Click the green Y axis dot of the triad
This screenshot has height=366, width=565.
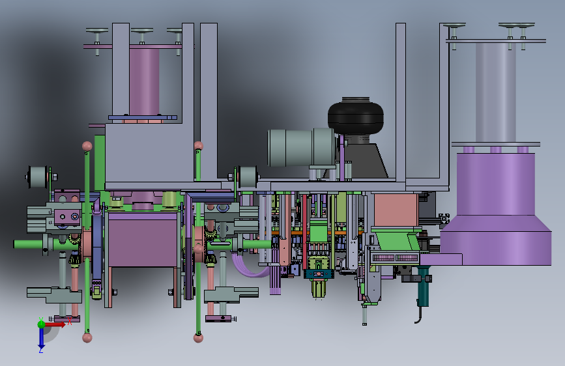tap(42, 324)
